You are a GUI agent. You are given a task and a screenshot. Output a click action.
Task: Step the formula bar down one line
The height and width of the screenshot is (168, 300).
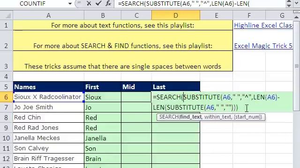[x=289, y=6]
